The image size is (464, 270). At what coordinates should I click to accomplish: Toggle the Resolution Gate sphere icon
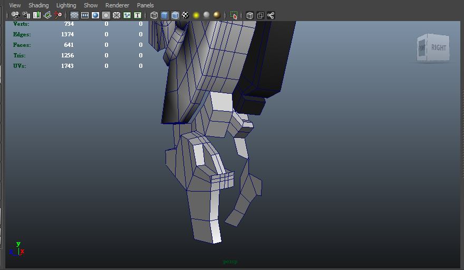pyautogui.click(x=95, y=15)
